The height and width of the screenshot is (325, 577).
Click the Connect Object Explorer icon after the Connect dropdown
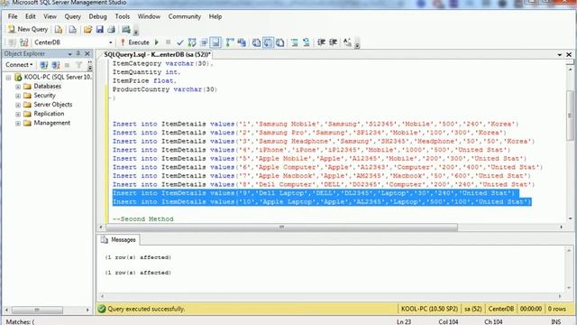(44, 65)
